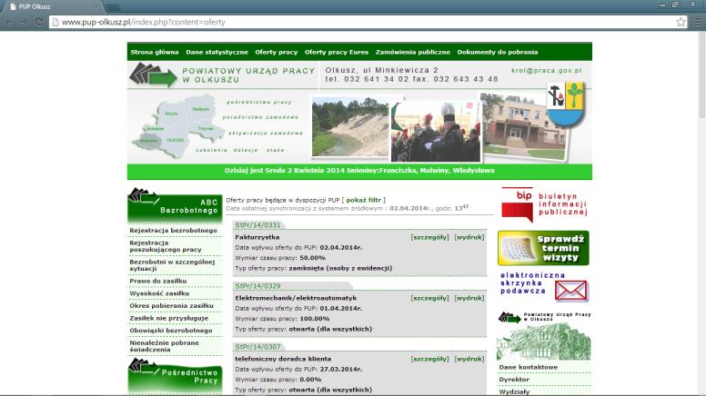706x396 pixels.
Task: Open Dane statystyczne menu item
Action: point(217,52)
